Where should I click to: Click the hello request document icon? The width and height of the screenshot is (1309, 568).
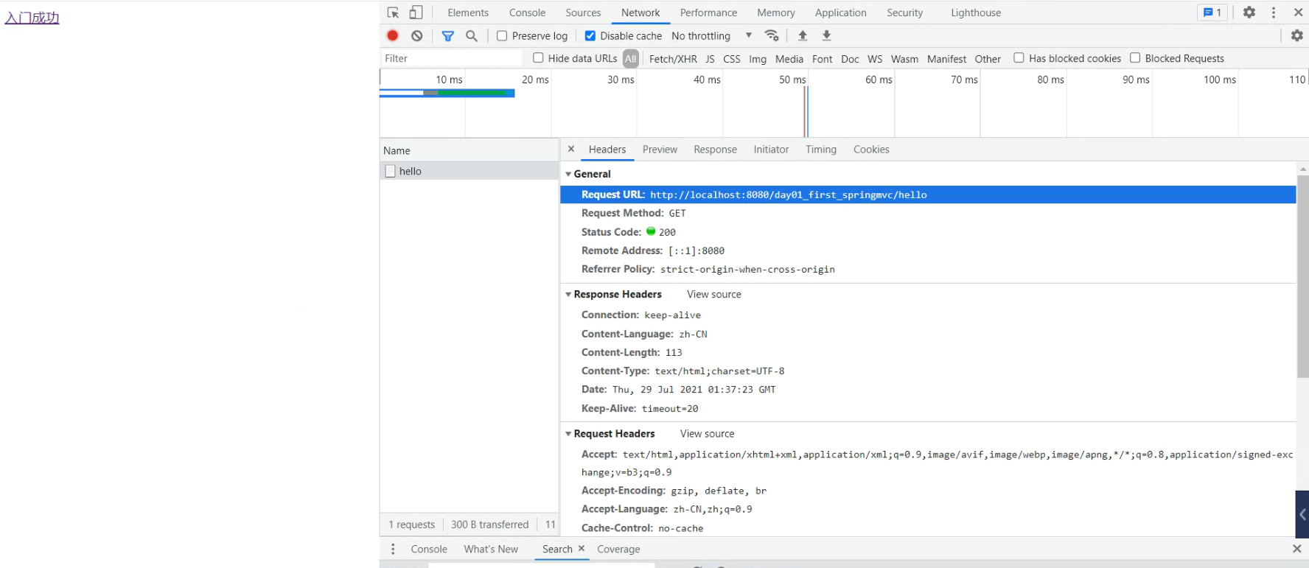pyautogui.click(x=391, y=171)
